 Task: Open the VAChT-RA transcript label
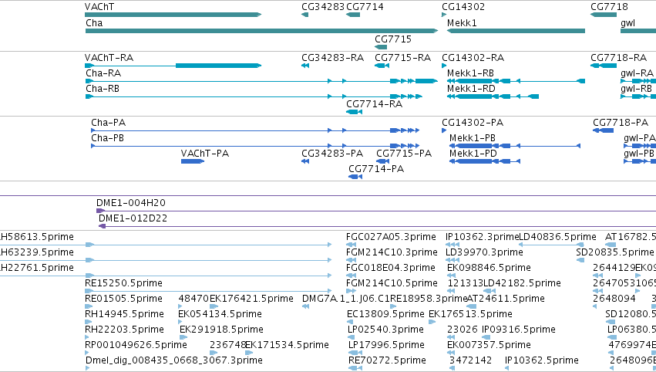coord(109,57)
